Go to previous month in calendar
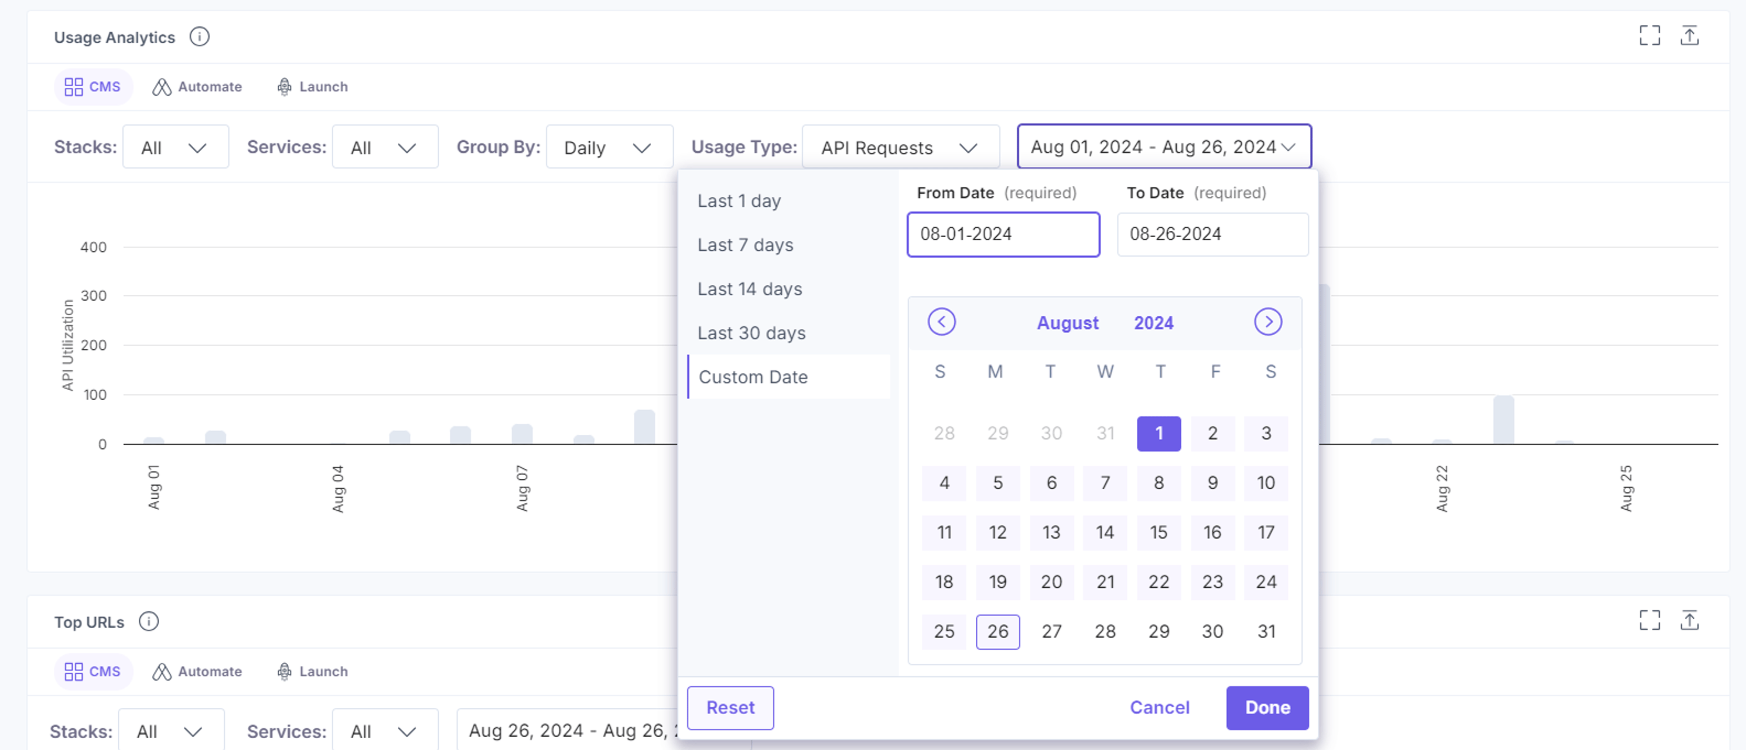Viewport: 1746px width, 750px height. tap(942, 322)
